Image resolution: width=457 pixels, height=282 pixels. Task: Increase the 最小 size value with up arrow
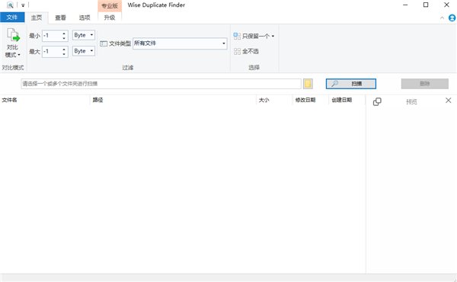(64, 34)
